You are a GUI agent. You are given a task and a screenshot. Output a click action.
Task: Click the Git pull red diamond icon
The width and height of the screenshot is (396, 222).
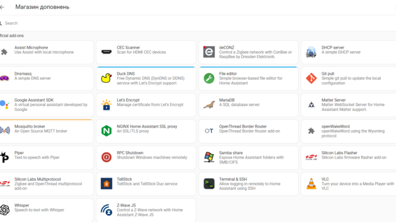coord(311,78)
